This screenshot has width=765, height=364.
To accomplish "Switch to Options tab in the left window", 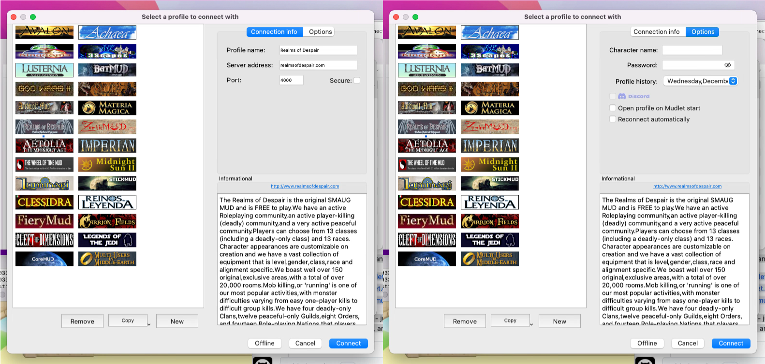I will 320,32.
